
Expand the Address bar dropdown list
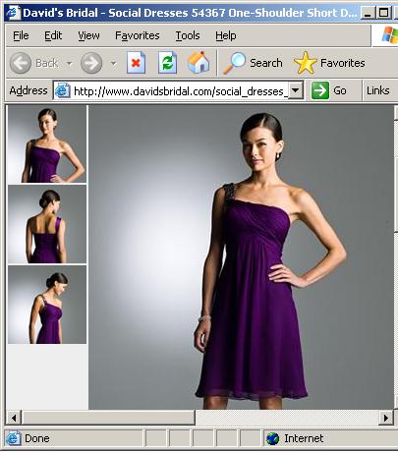296,90
